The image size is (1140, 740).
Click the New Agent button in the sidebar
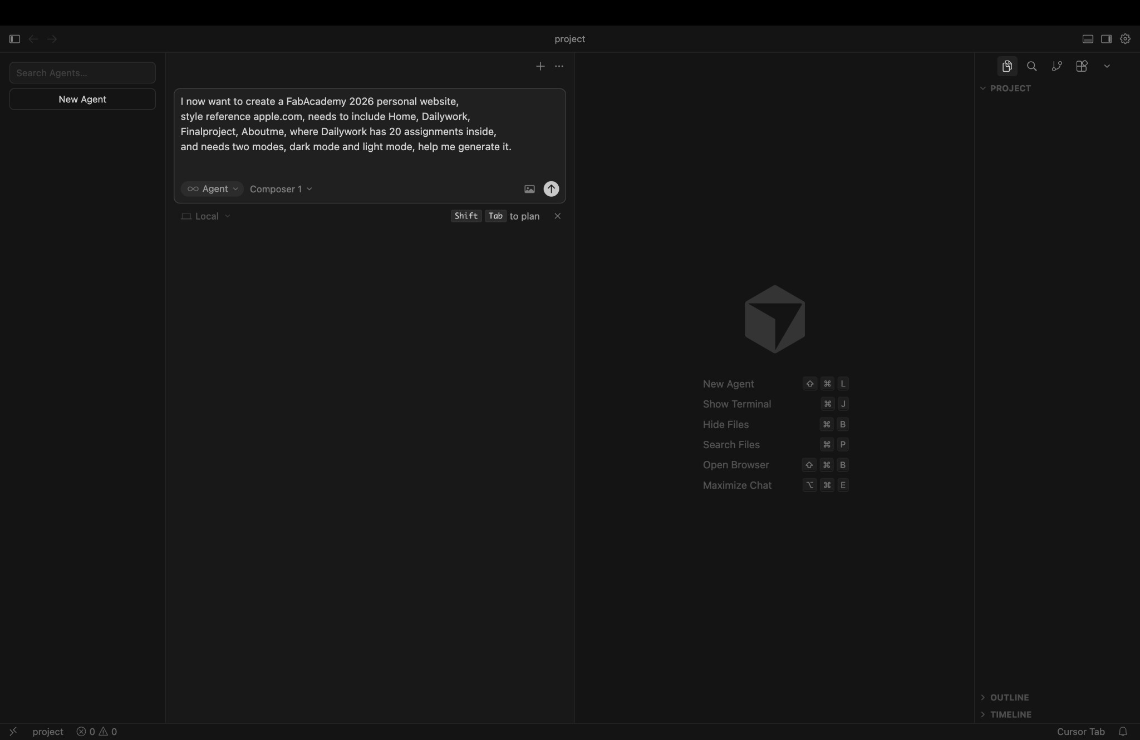tap(82, 99)
